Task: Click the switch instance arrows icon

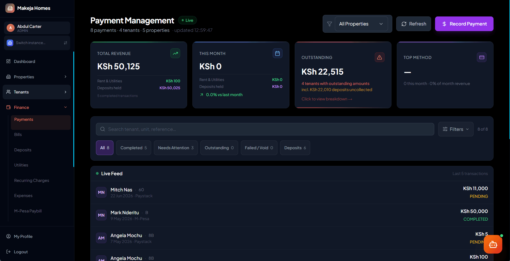Action: click(x=65, y=43)
